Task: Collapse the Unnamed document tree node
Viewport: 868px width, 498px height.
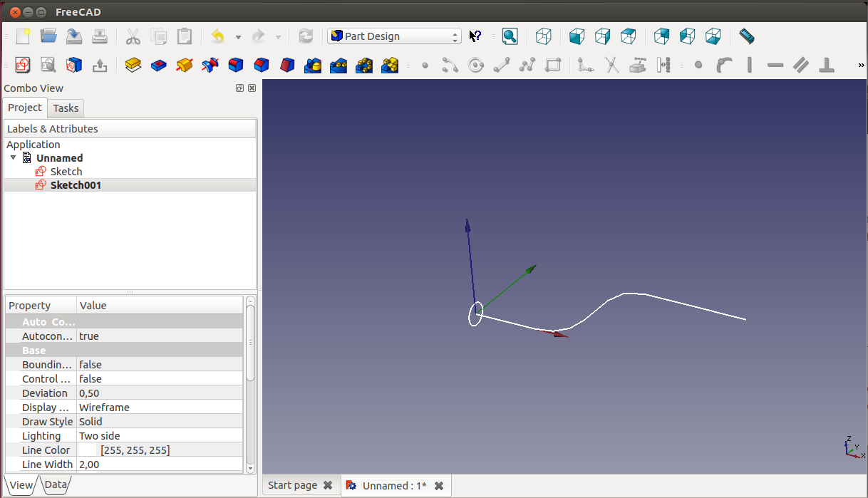Action: [13, 158]
